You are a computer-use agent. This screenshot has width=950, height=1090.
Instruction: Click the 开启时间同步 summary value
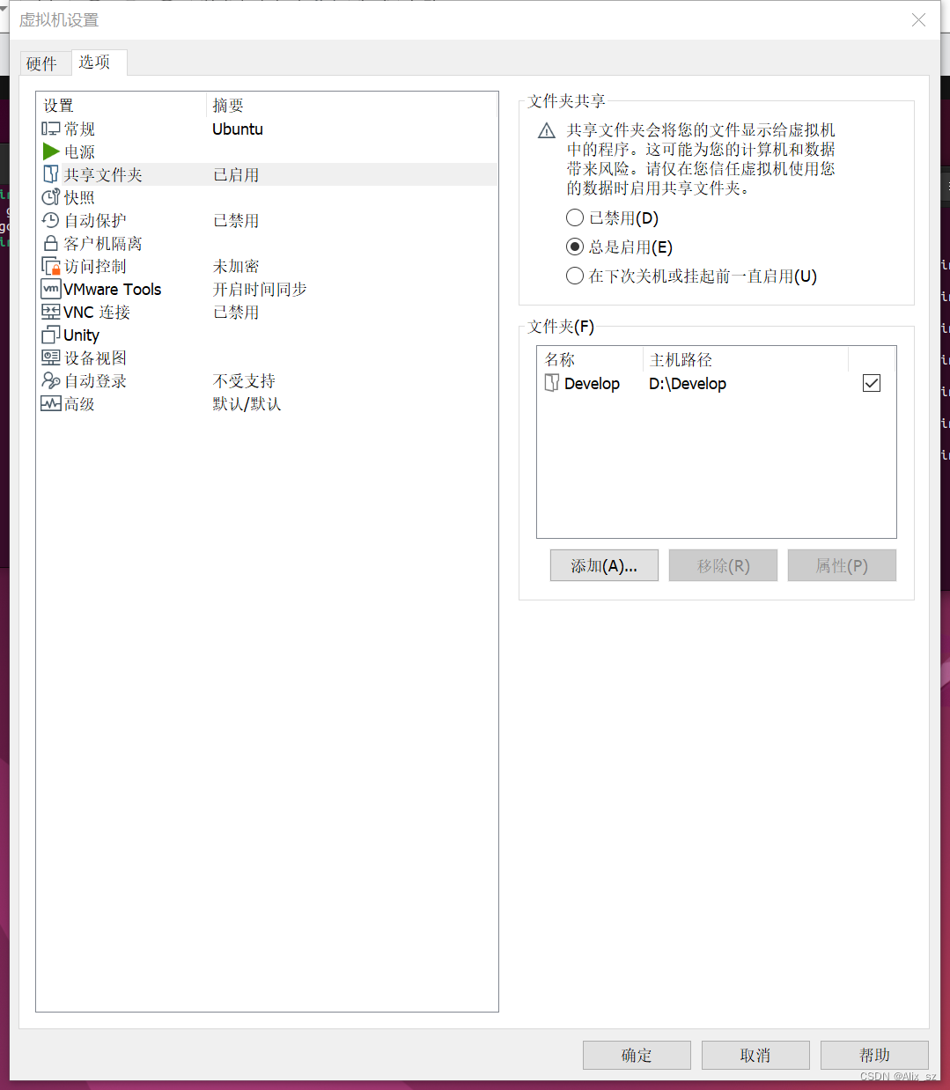coord(260,289)
